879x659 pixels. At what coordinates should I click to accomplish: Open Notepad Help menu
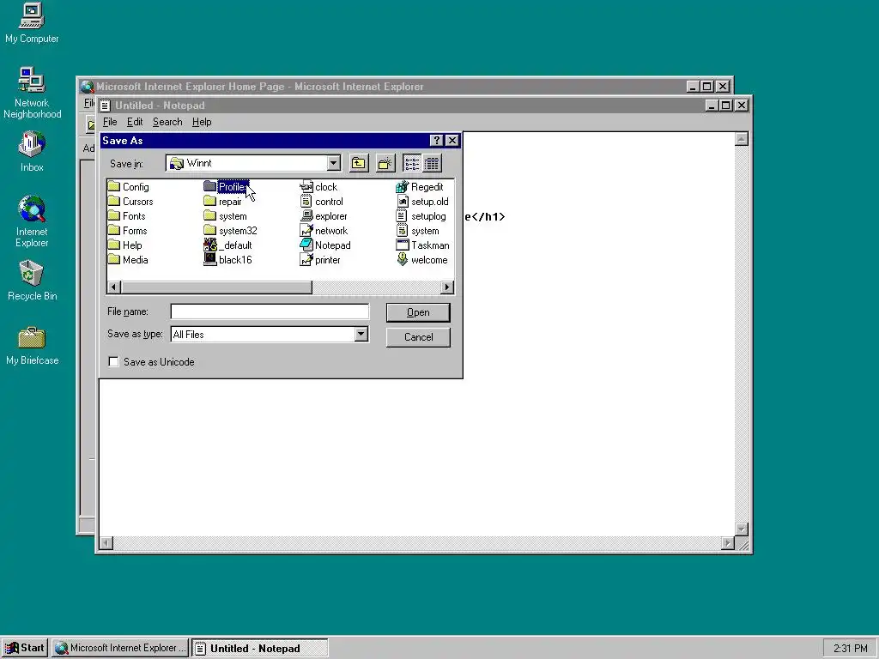pos(202,122)
